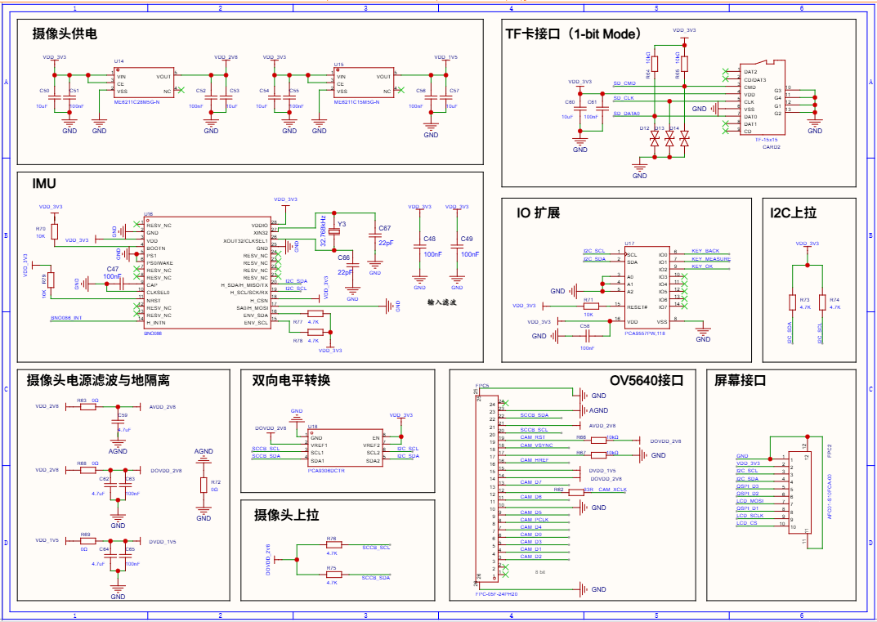Click the 双向电平转换 section title
The width and height of the screenshot is (877, 622).
tap(292, 380)
